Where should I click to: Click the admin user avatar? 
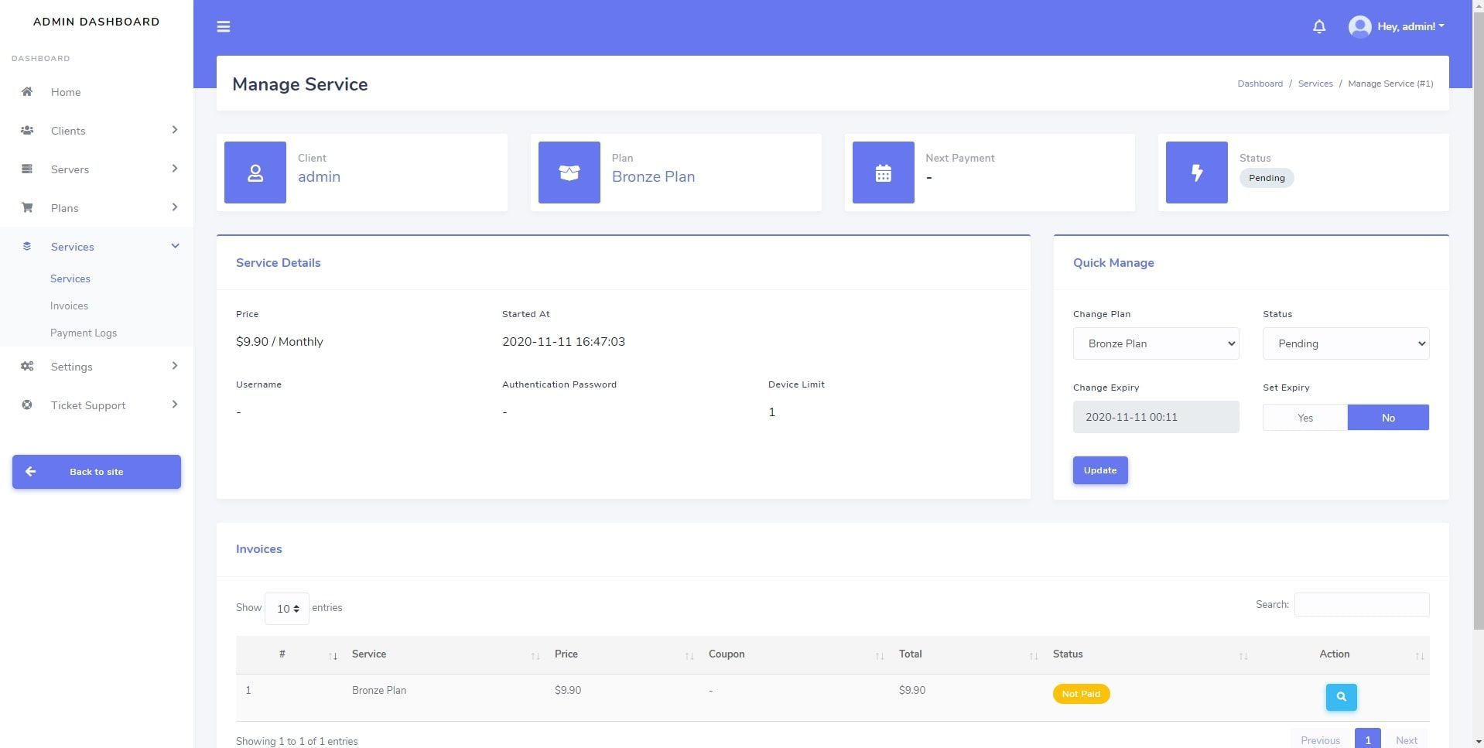(1359, 26)
